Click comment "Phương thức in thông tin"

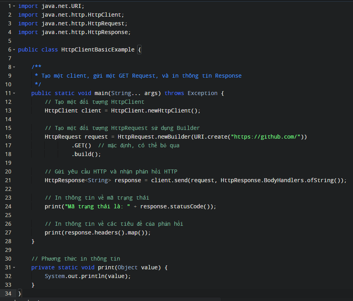click(76, 259)
